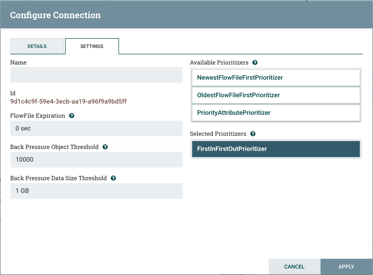Click the Configure Connection dialog title
This screenshot has height=275, width=373.
coord(55,15)
